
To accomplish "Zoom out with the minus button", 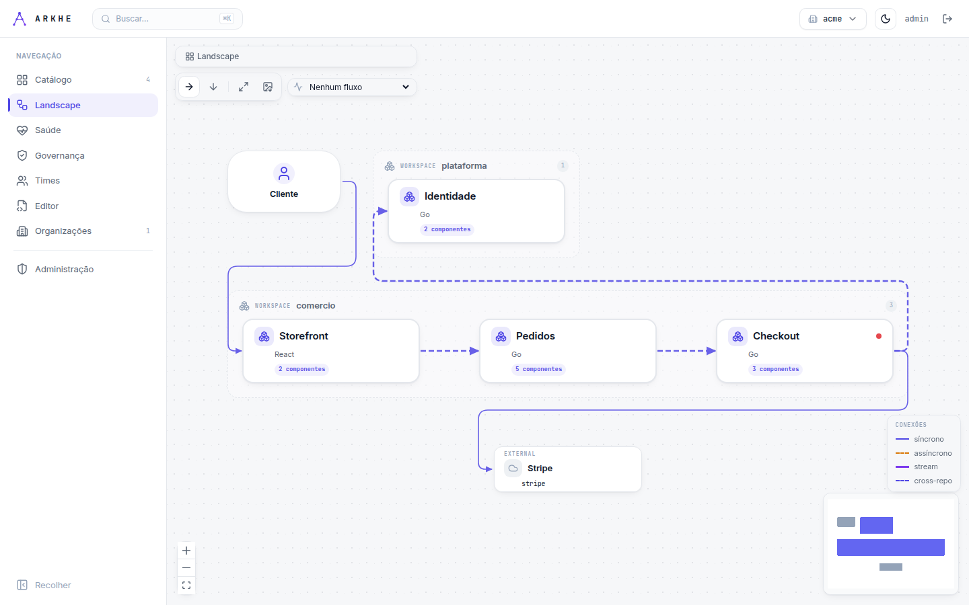I will click(186, 568).
